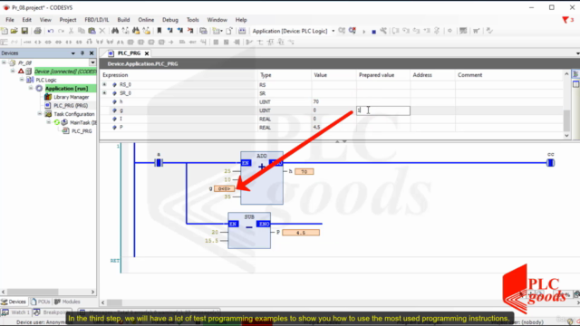Click the value 4.5 cell for P
580x326 pixels.
pos(333,127)
